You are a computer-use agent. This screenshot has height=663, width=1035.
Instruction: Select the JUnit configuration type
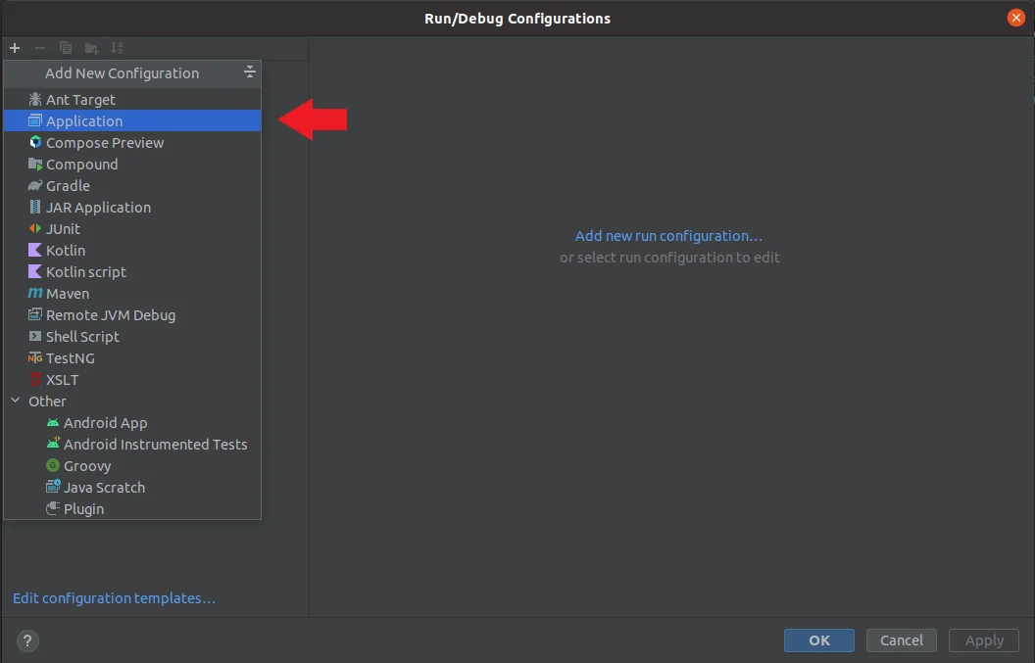132,229
